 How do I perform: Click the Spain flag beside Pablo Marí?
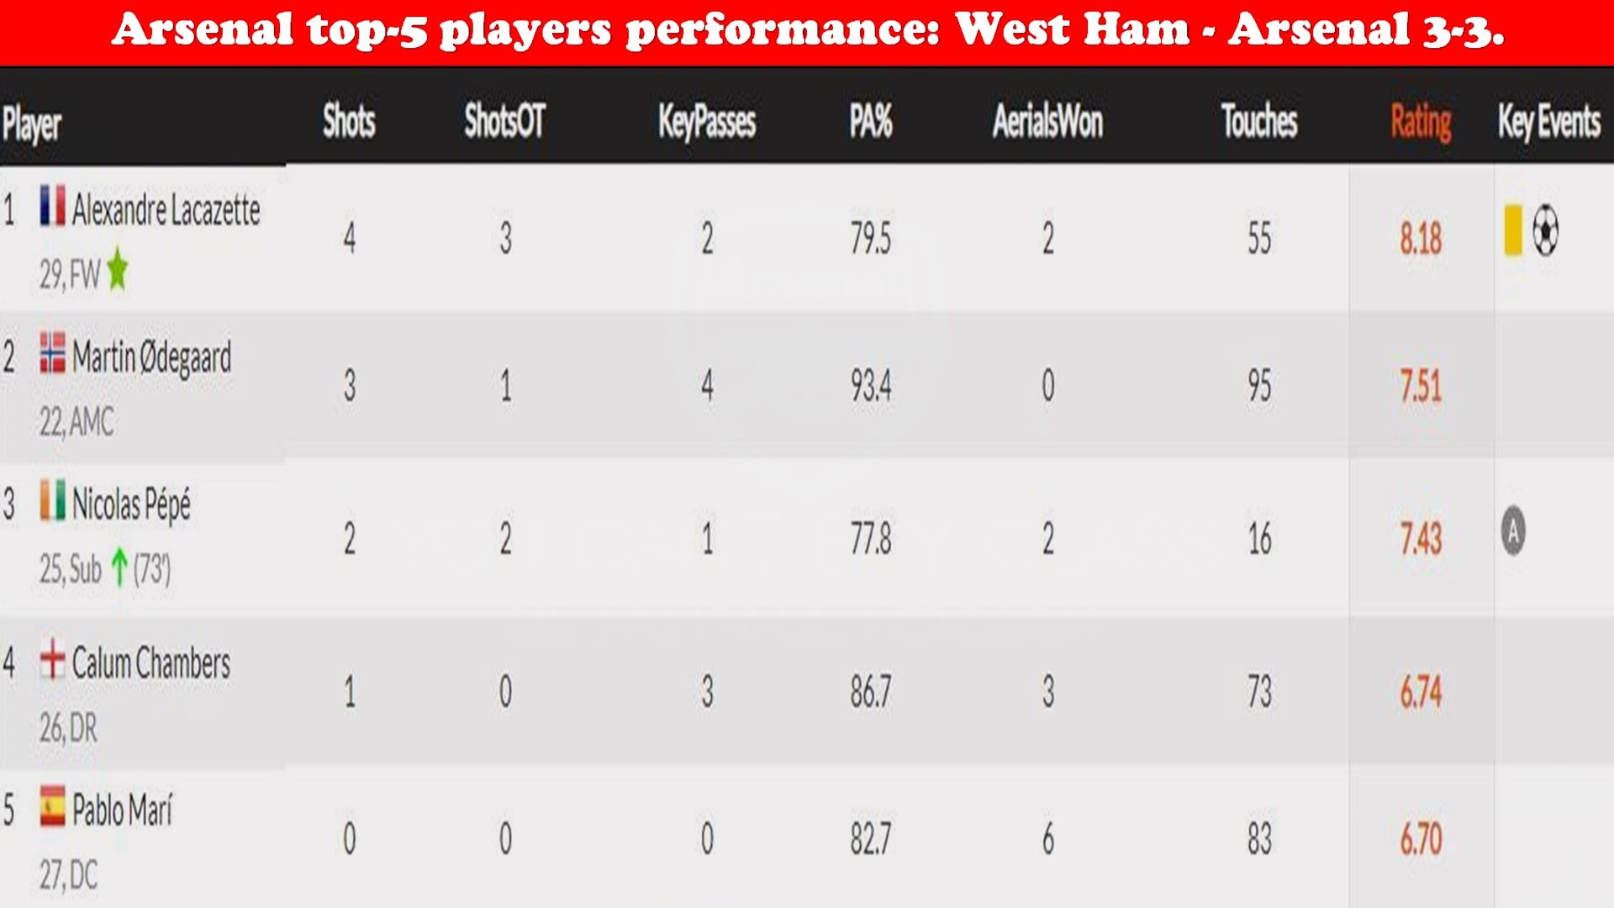(x=52, y=806)
